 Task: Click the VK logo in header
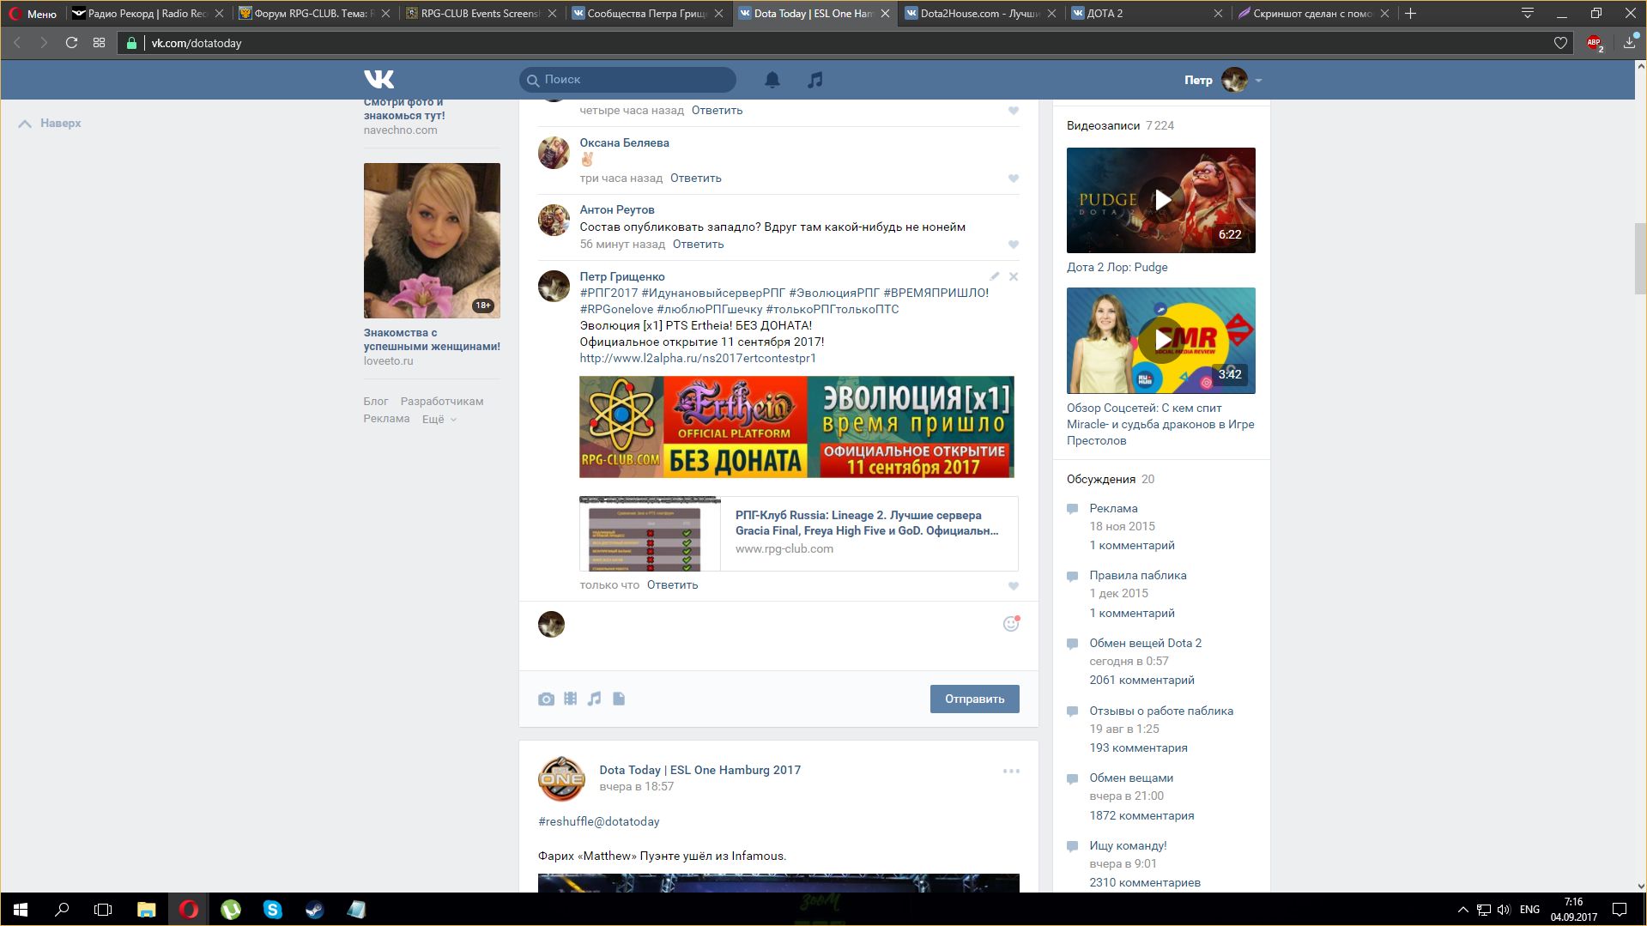pos(378,80)
